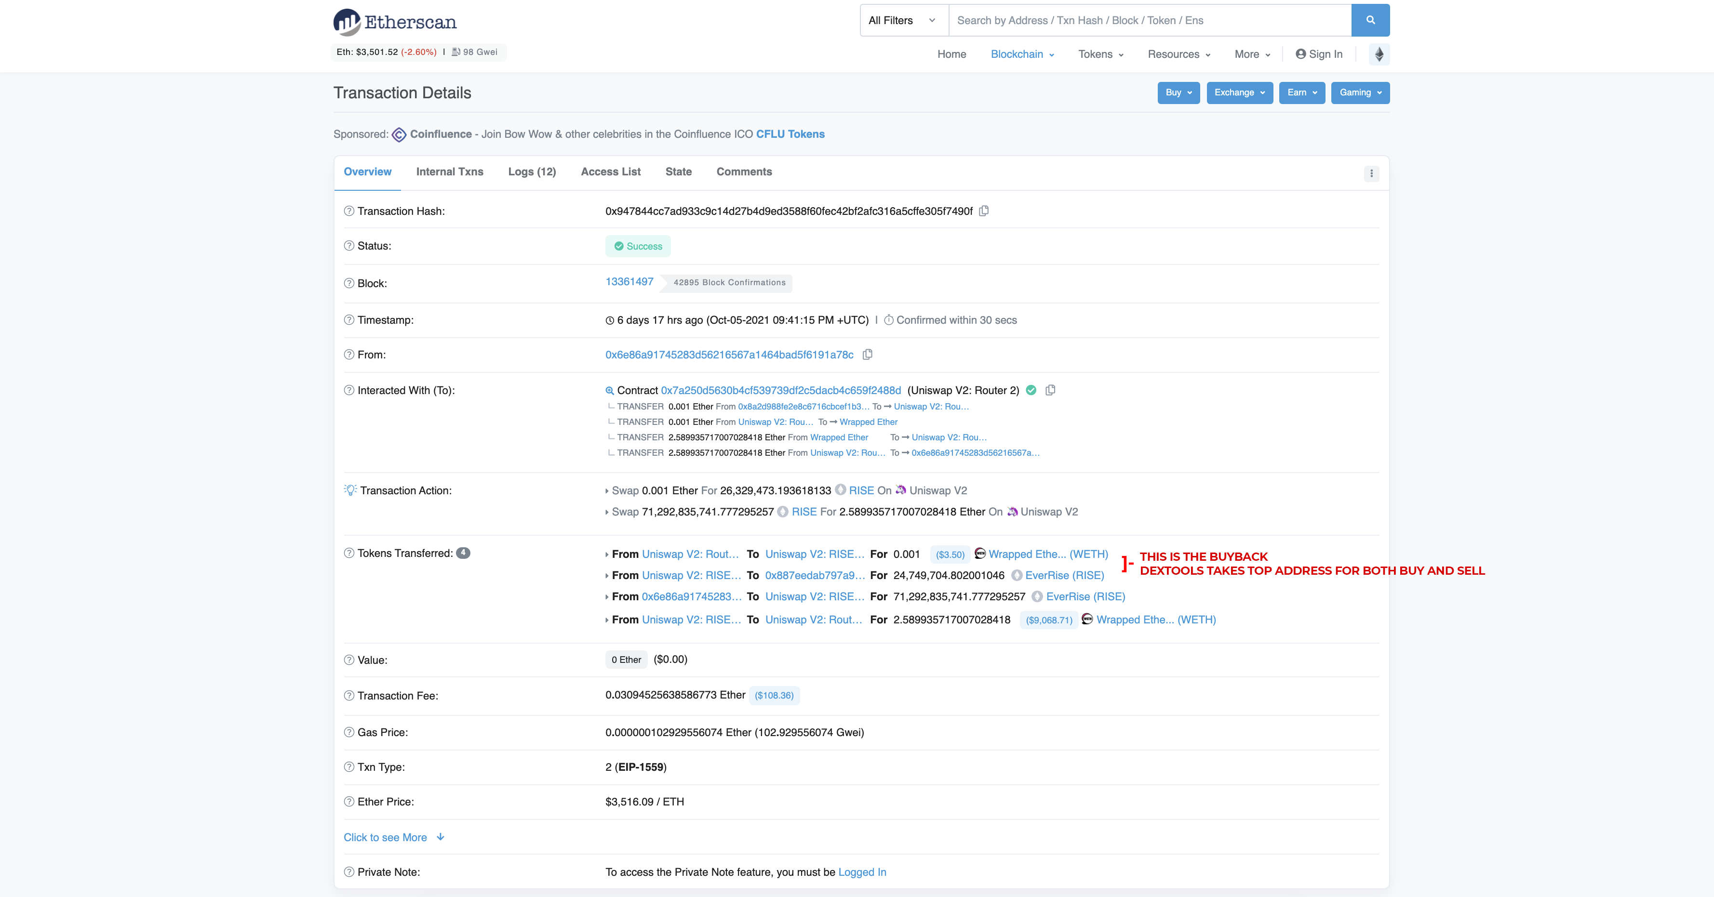Image resolution: width=1714 pixels, height=897 pixels.
Task: Click the Coinfluence sponsor logo
Action: 399,134
